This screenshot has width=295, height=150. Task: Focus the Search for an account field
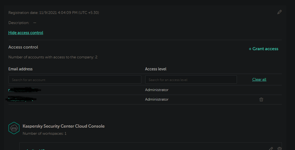[75, 80]
